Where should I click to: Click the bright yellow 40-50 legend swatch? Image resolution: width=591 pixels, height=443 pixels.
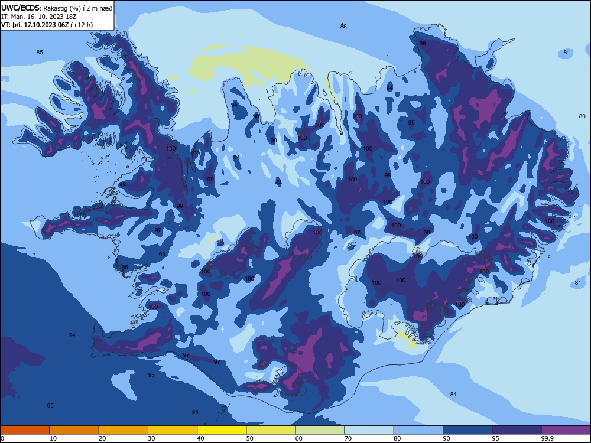(222, 430)
